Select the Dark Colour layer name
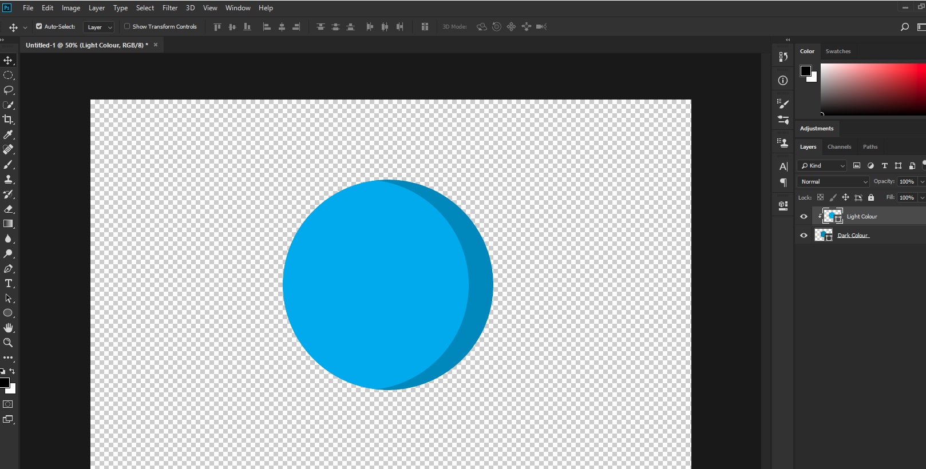Viewport: 926px width, 469px height. [x=853, y=236]
